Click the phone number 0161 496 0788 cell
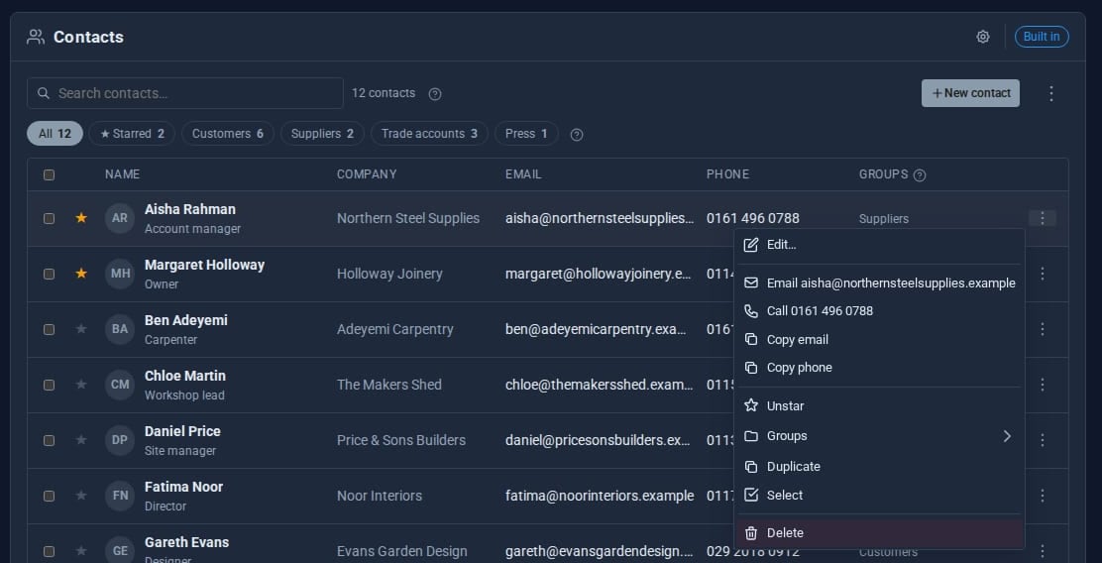 753,219
